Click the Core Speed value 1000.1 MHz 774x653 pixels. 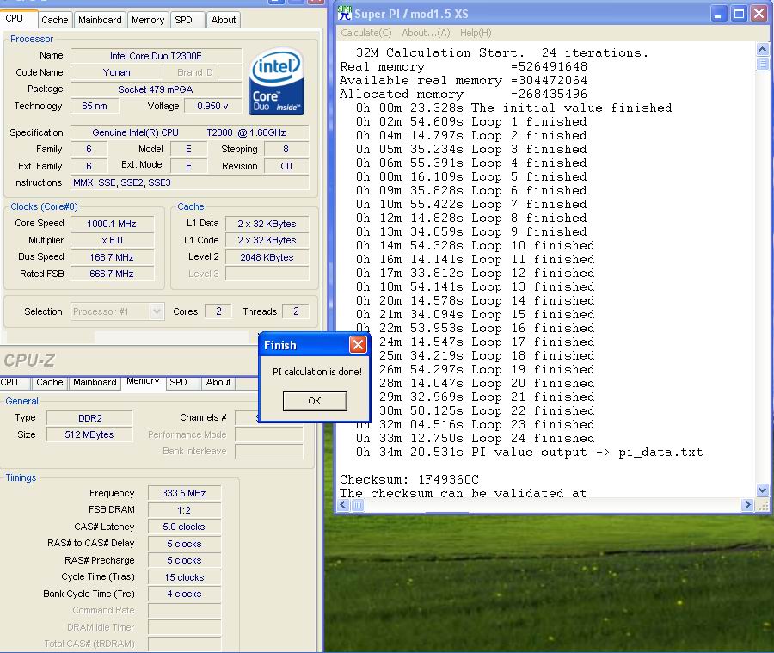pyautogui.click(x=112, y=224)
